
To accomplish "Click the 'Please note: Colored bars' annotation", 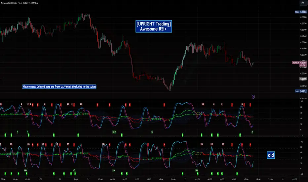I will coord(61,86).
